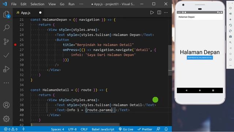The image size is (234, 132).
Task: Select the App.js editor tab
Action: click(x=29, y=12)
